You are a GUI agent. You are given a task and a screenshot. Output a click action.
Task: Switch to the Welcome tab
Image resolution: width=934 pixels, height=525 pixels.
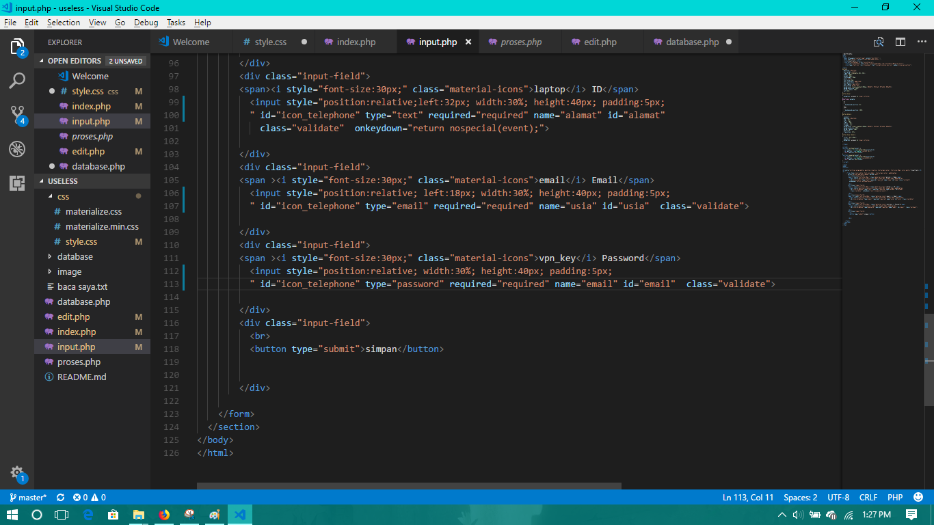[191, 42]
